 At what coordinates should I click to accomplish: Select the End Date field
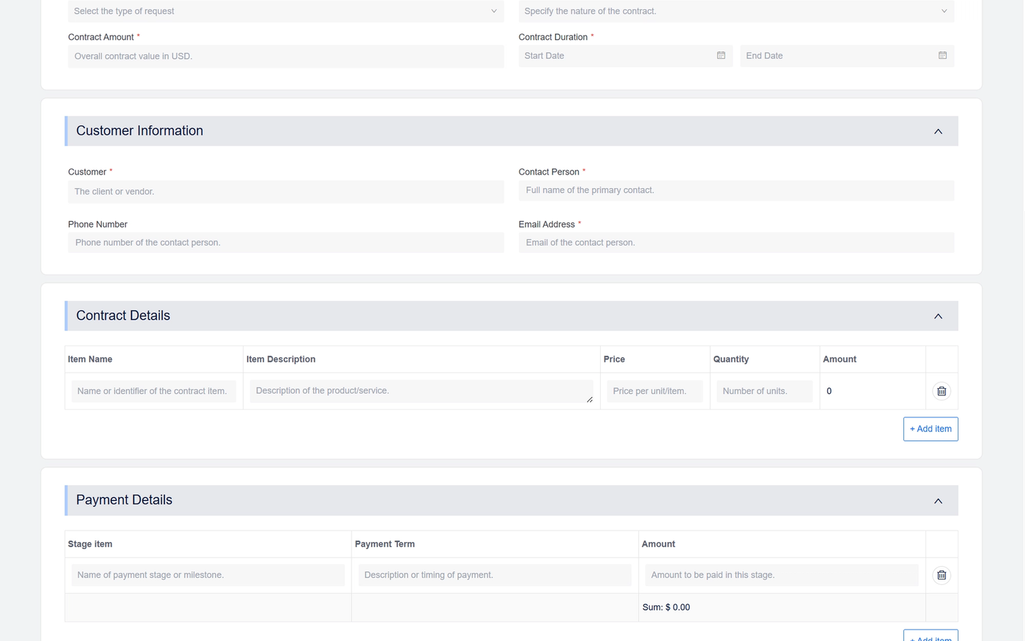847,56
